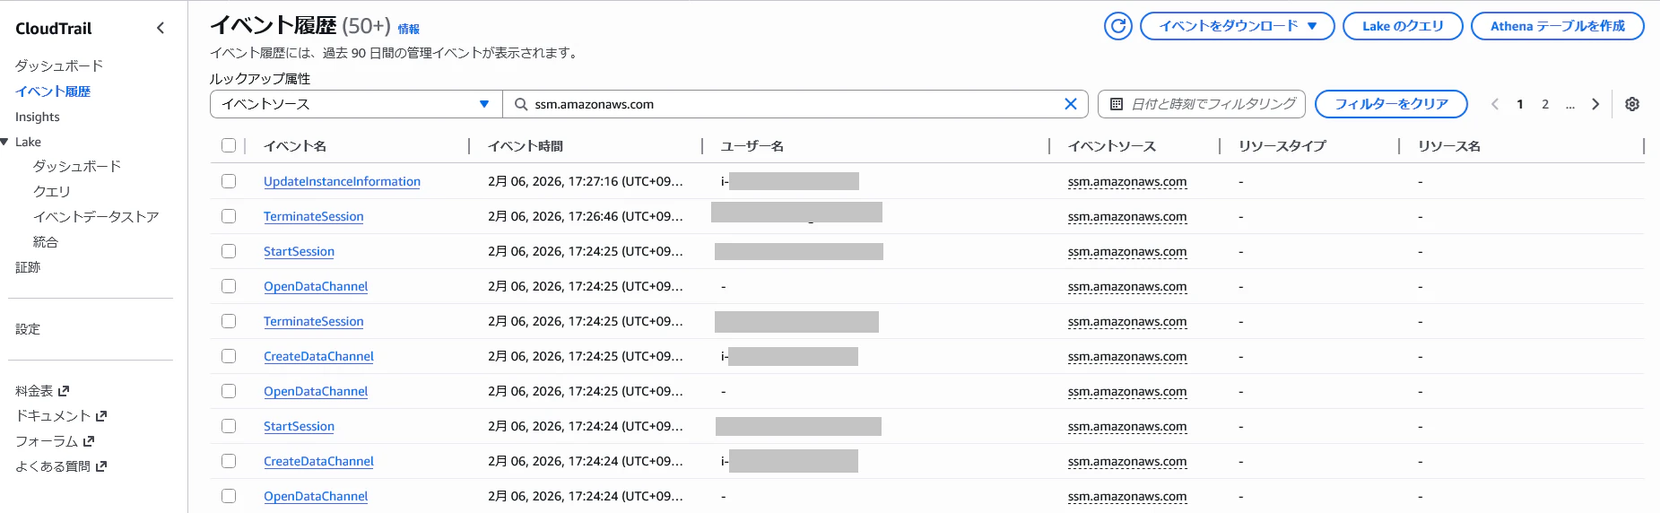
Task: Click the イベント時間 column header
Action: pos(526,145)
